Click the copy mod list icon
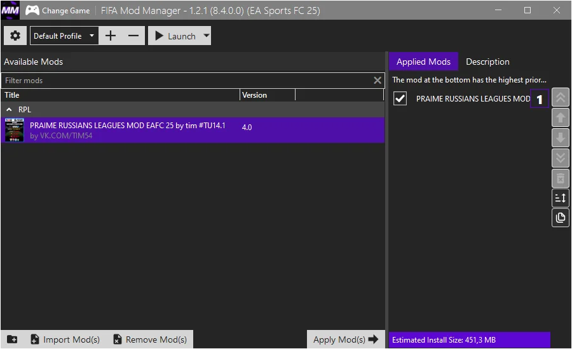572x349 pixels. click(561, 218)
